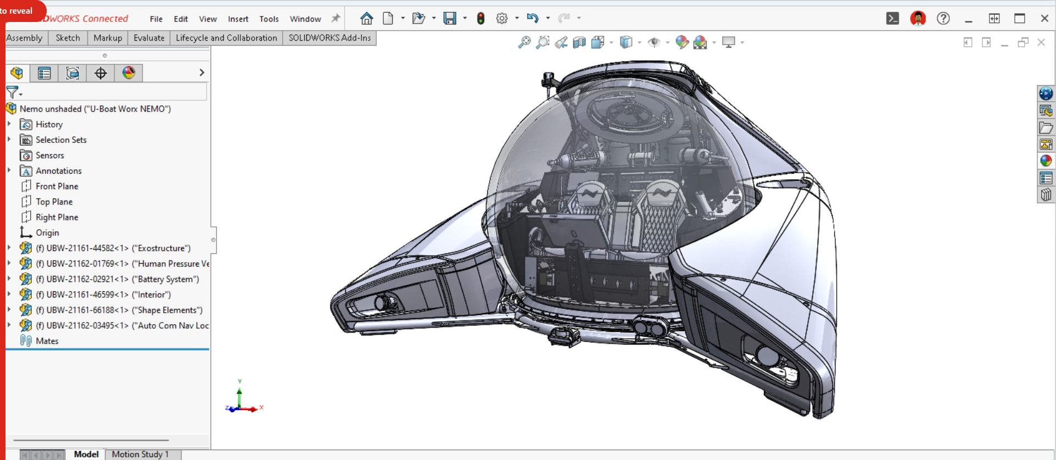
Task: Show more manager tabs with chevron
Action: (x=202, y=73)
